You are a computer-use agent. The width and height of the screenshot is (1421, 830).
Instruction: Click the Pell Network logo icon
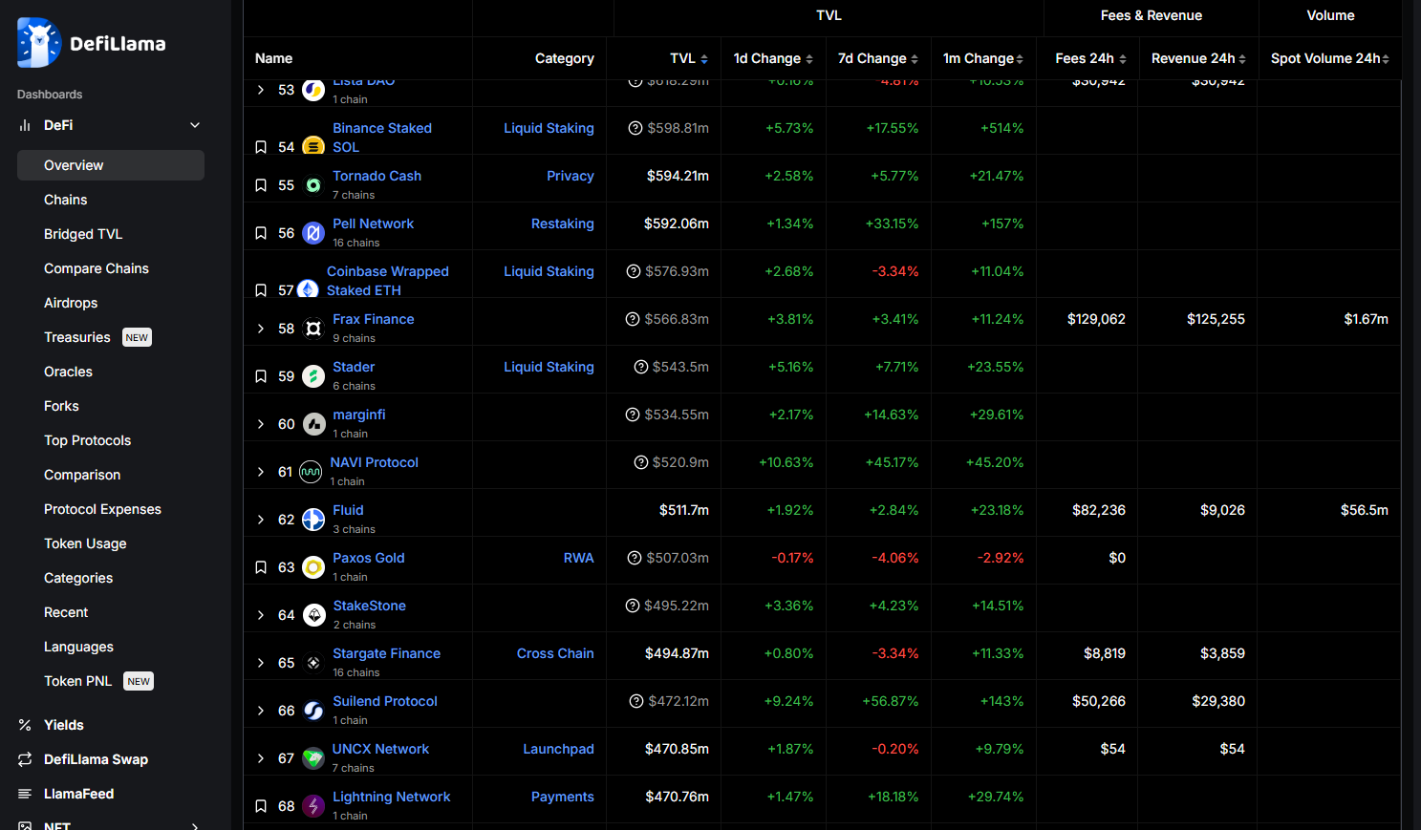click(313, 233)
